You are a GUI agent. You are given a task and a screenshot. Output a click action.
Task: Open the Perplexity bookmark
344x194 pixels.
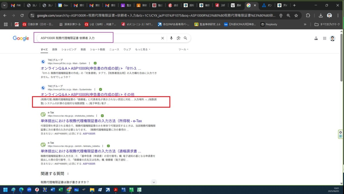pos(269,24)
